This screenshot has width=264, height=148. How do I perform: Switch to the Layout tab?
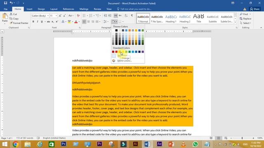(x=54, y=9)
